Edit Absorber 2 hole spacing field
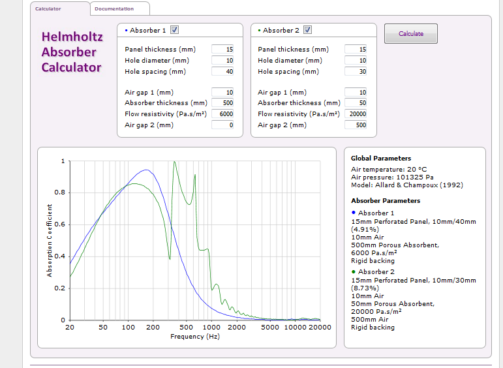This screenshot has height=368, width=503. point(356,72)
